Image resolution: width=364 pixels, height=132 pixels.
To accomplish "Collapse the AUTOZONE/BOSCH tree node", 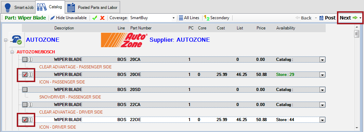I will (13, 52).
